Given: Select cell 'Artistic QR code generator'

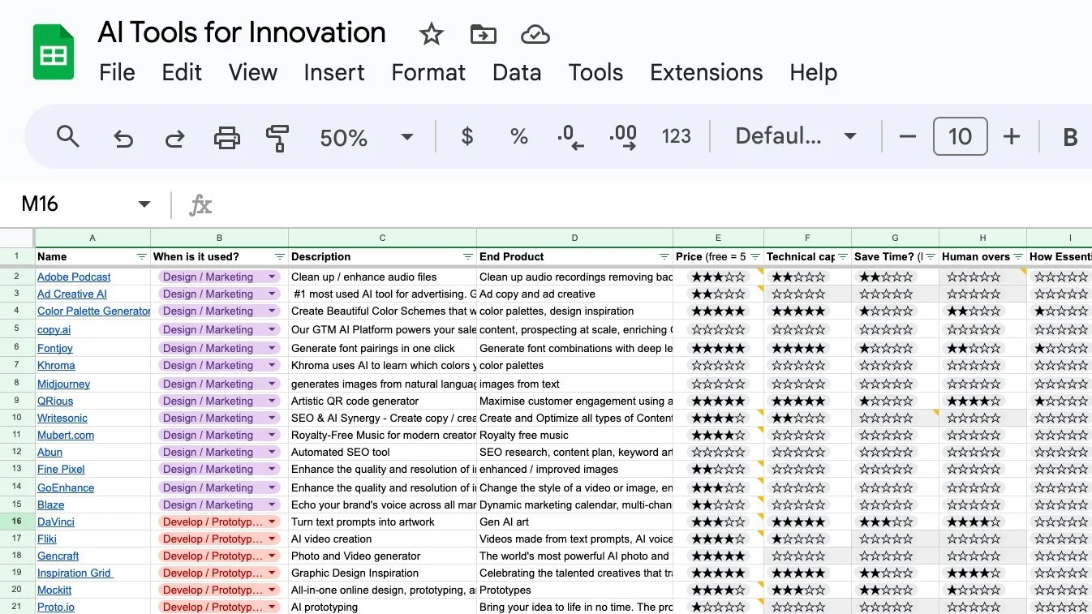Looking at the screenshot, I should pos(382,401).
